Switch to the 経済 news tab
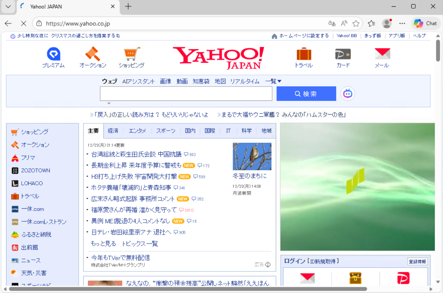 [113, 130]
